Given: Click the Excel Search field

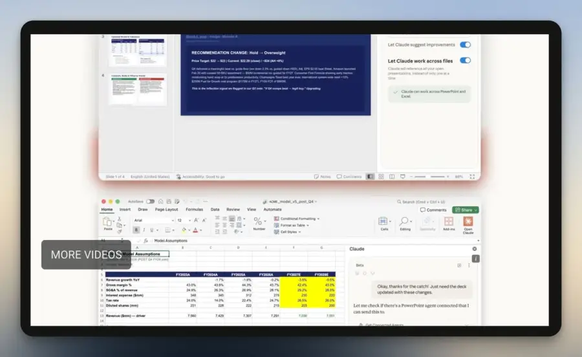Looking at the screenshot, I should pyautogui.click(x=421, y=202).
